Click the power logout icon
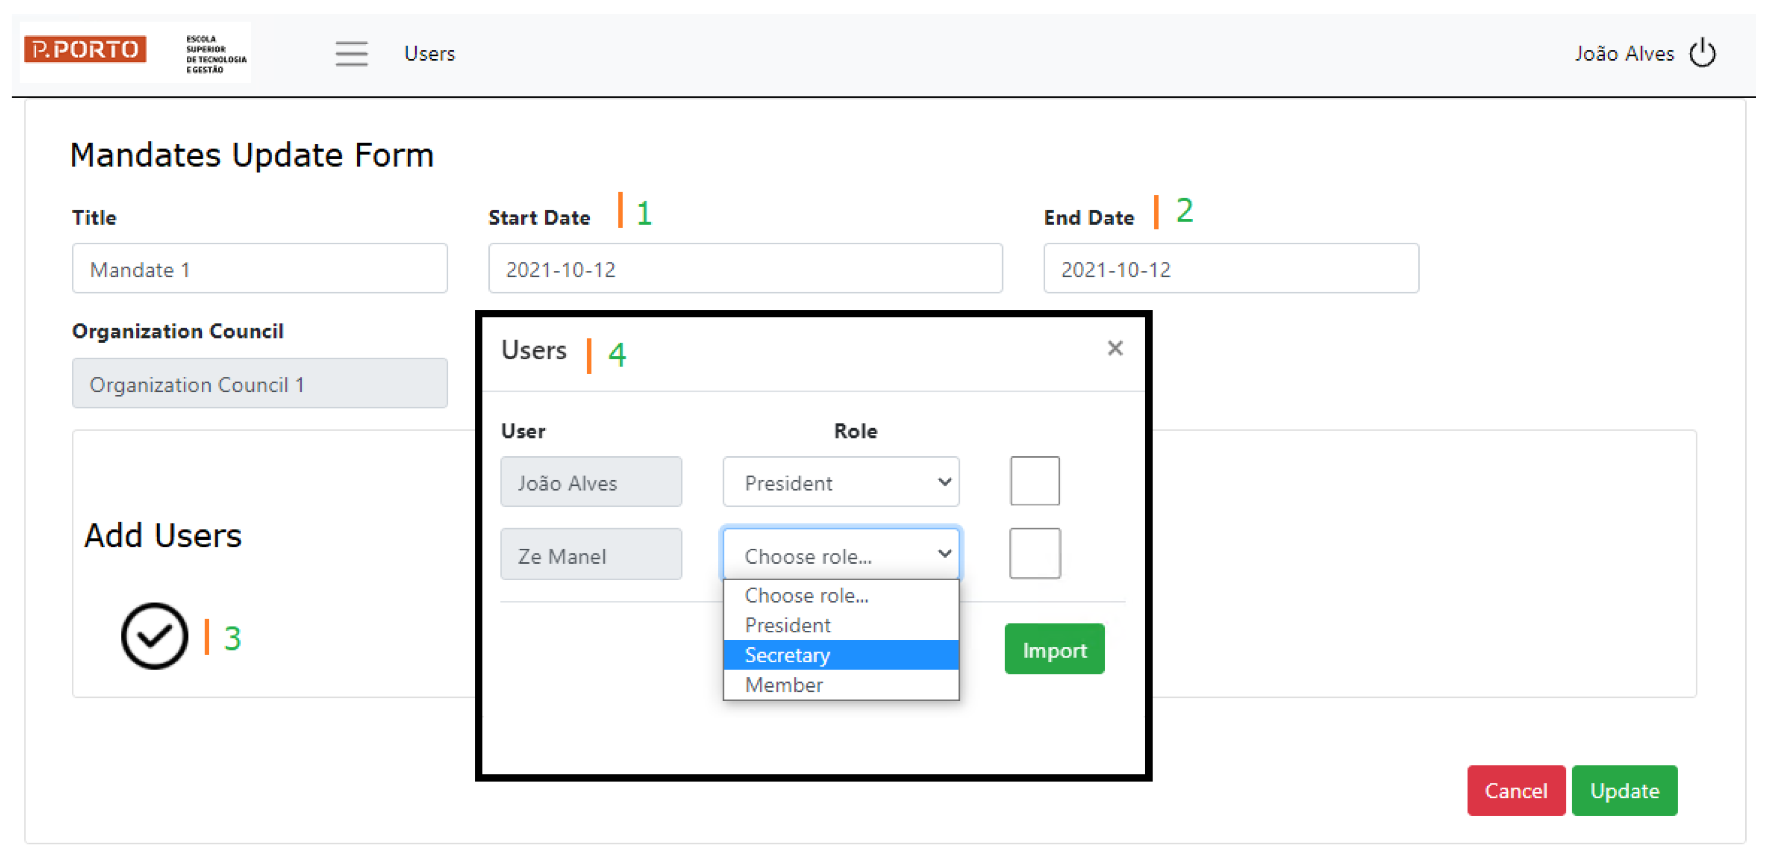 pyautogui.click(x=1702, y=53)
